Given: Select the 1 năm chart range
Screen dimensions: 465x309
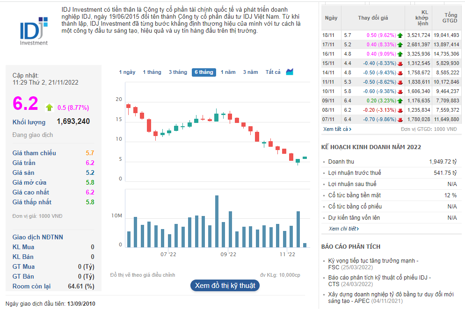Looking at the screenshot, I should click(x=228, y=72).
